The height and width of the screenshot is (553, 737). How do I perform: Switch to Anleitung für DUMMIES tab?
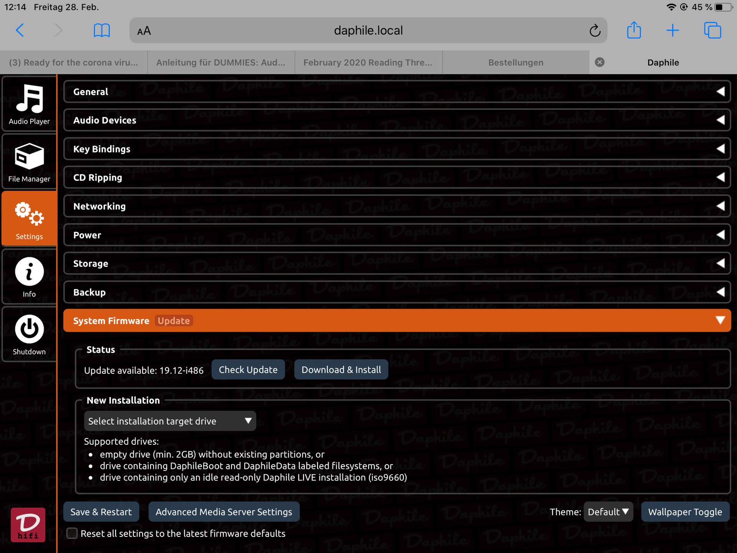click(221, 62)
